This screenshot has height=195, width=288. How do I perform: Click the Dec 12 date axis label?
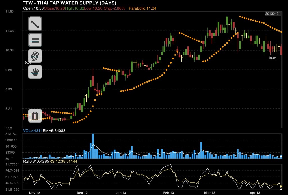(x=82, y=193)
